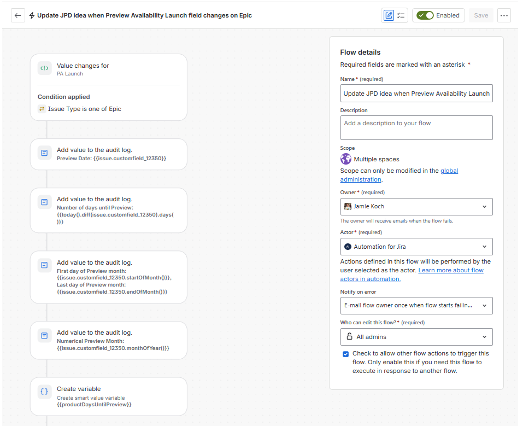The height and width of the screenshot is (426, 523).
Task: Uncheck allow other flow actions to trigger
Action: click(346, 354)
